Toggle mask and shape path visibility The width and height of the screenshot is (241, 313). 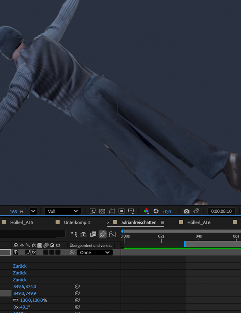(x=112, y=211)
